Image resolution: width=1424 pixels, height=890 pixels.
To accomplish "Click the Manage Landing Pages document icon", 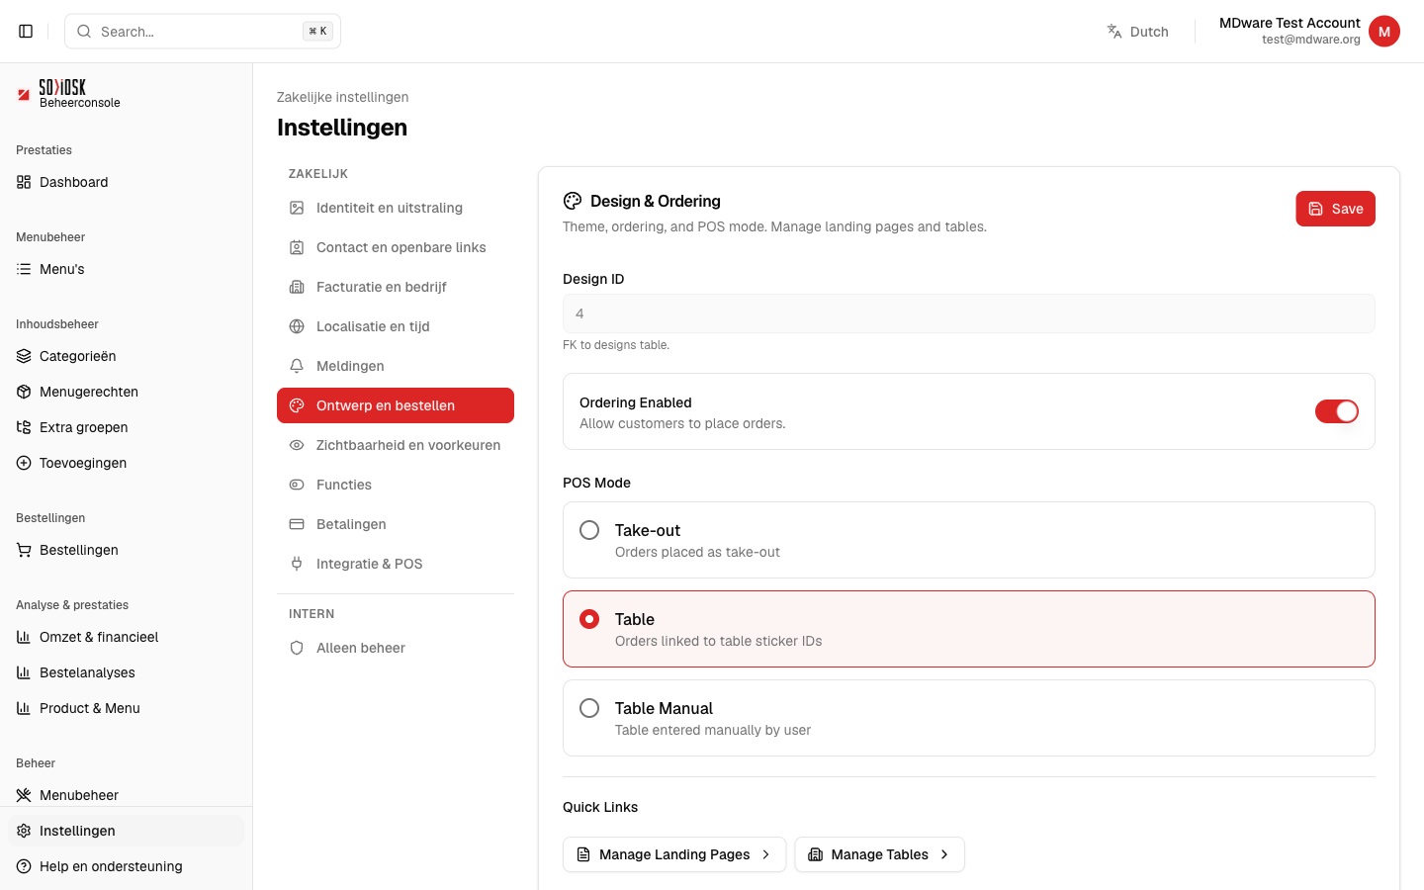I will (583, 854).
